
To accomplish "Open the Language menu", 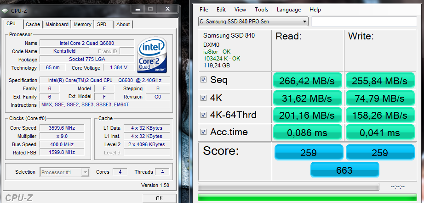I will point(289,10).
